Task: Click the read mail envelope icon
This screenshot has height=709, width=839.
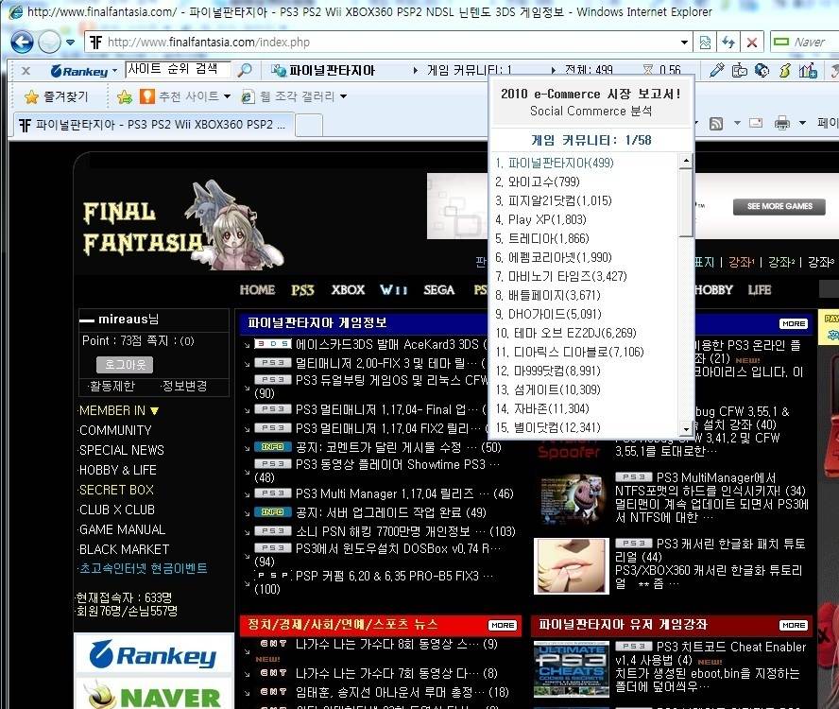Action: point(756,123)
